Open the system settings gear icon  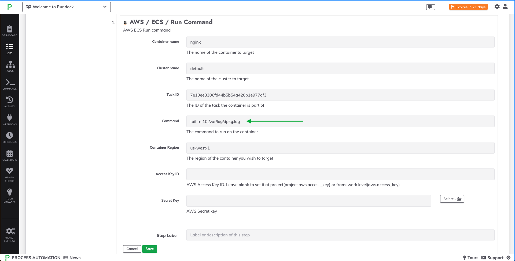pos(497,7)
